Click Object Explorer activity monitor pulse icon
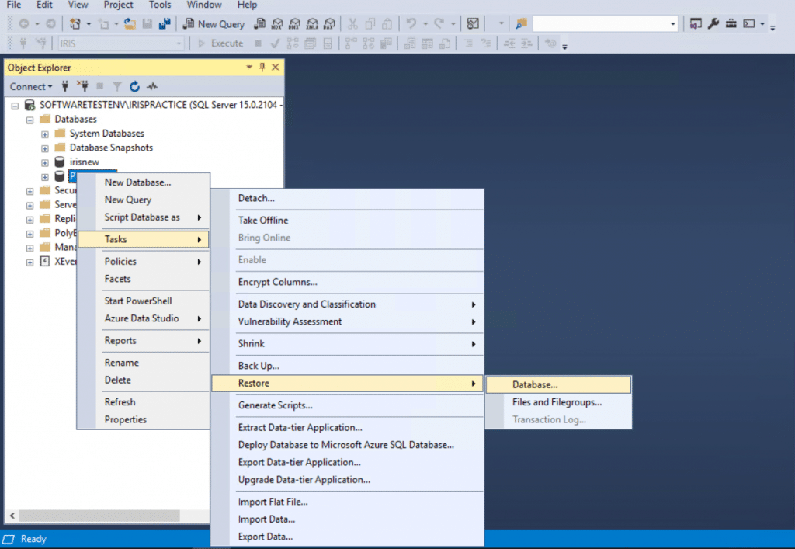This screenshot has width=795, height=549. 152,87
